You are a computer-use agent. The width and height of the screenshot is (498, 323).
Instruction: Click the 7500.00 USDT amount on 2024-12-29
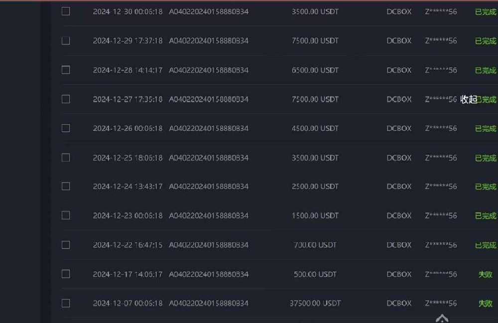(315, 41)
